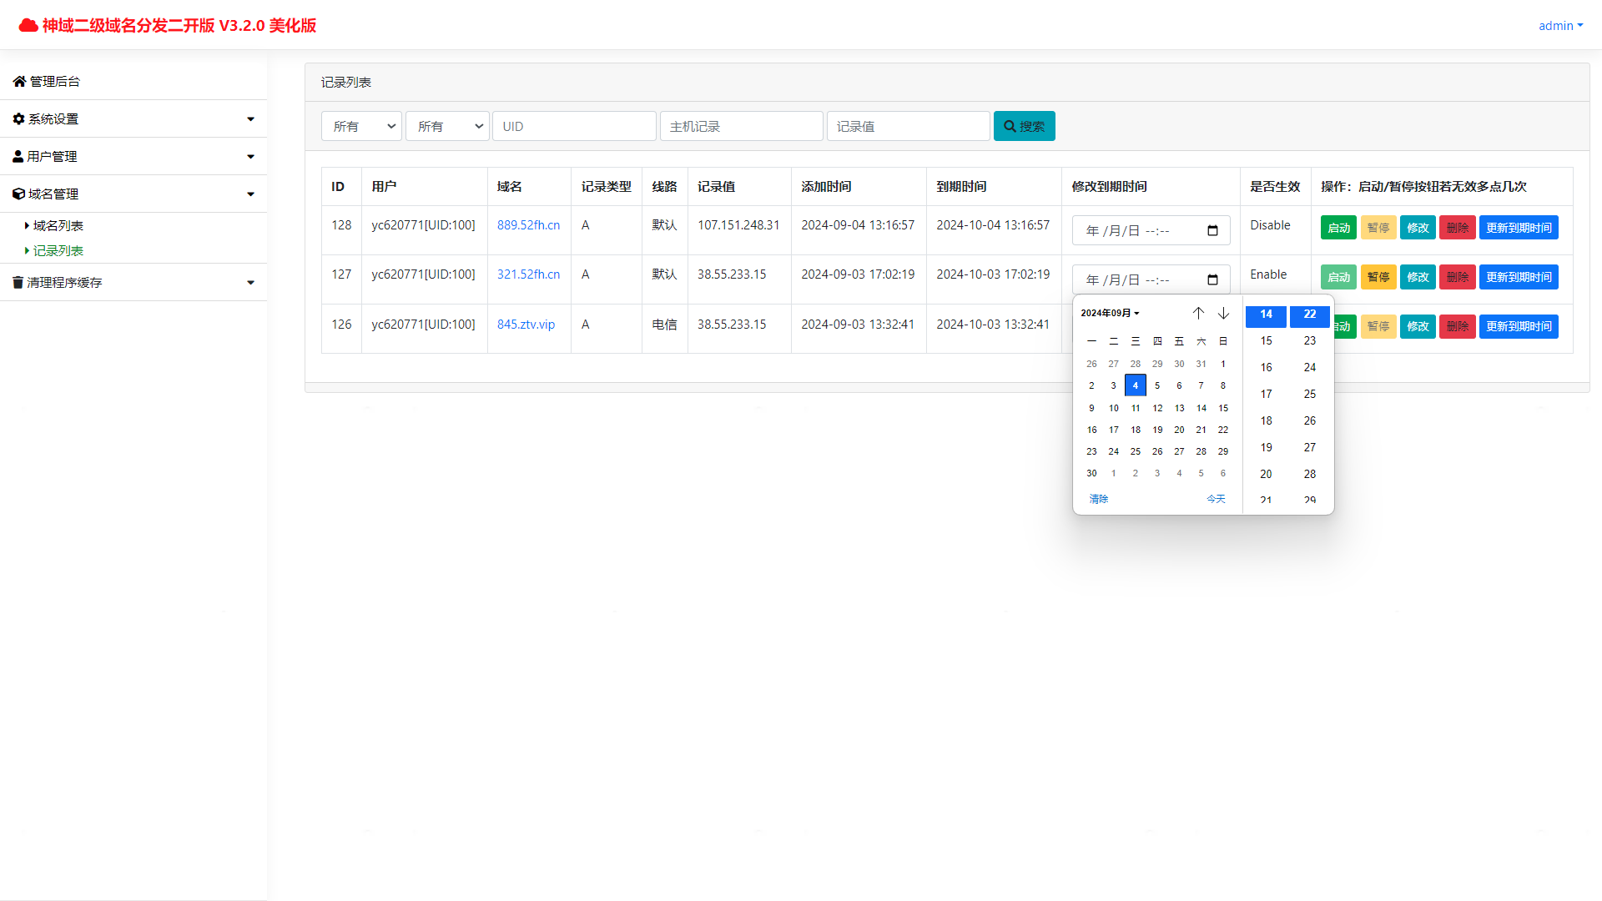Click 暂停 button for record 126

click(x=1378, y=326)
